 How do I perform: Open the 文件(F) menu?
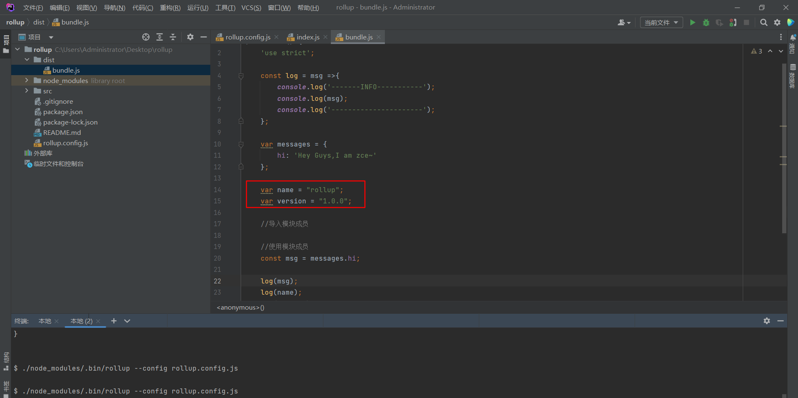point(33,7)
